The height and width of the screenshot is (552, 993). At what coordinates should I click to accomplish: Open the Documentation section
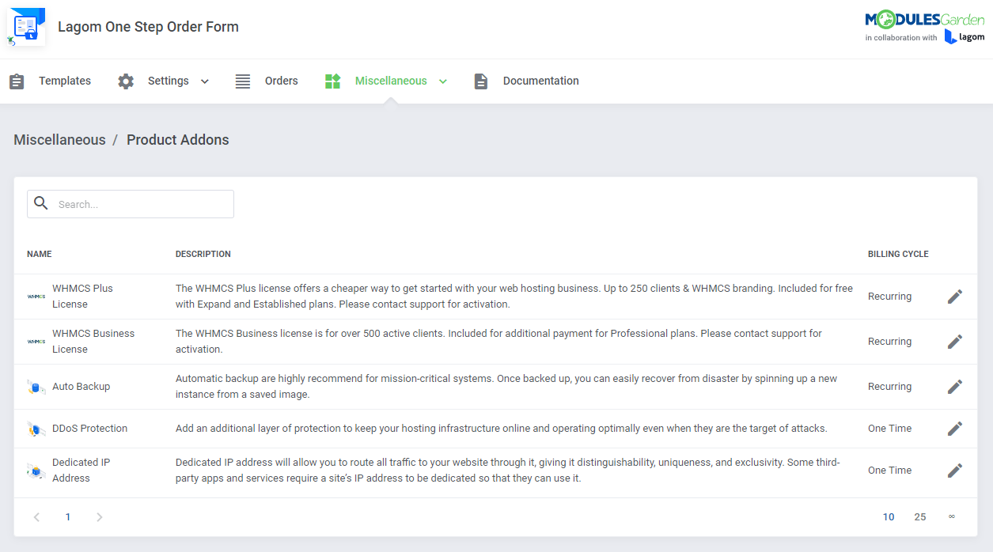tap(540, 80)
